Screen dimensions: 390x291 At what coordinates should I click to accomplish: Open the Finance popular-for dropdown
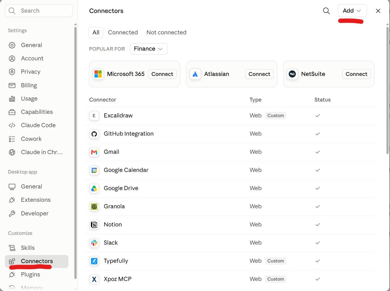[149, 49]
